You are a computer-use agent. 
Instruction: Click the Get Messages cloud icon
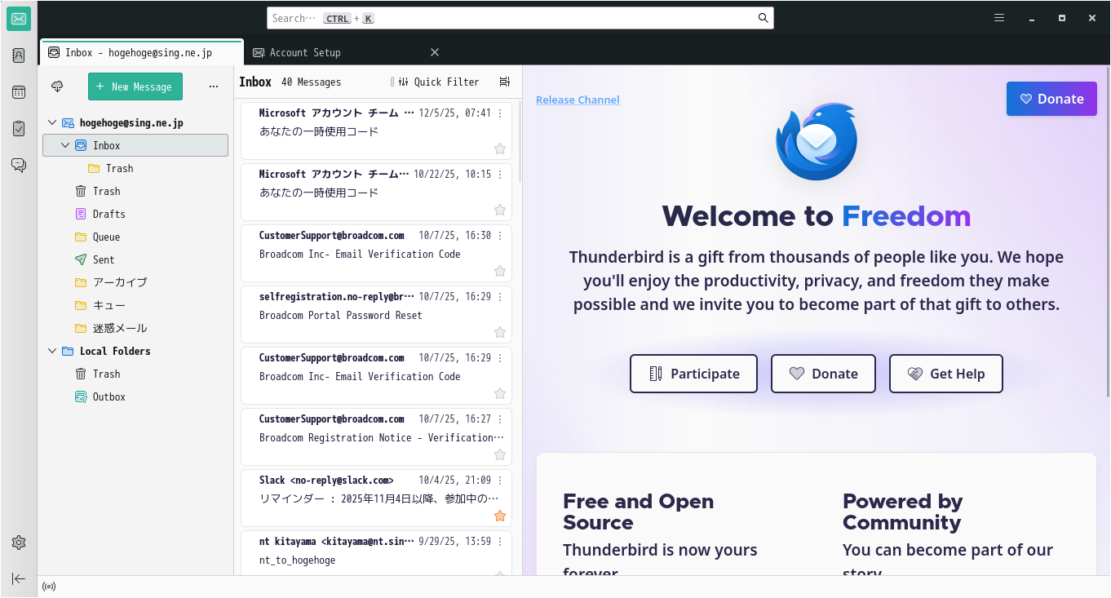coord(57,86)
